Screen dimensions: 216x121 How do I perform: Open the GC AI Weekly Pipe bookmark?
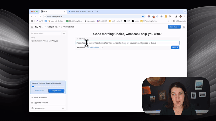tap(74, 21)
